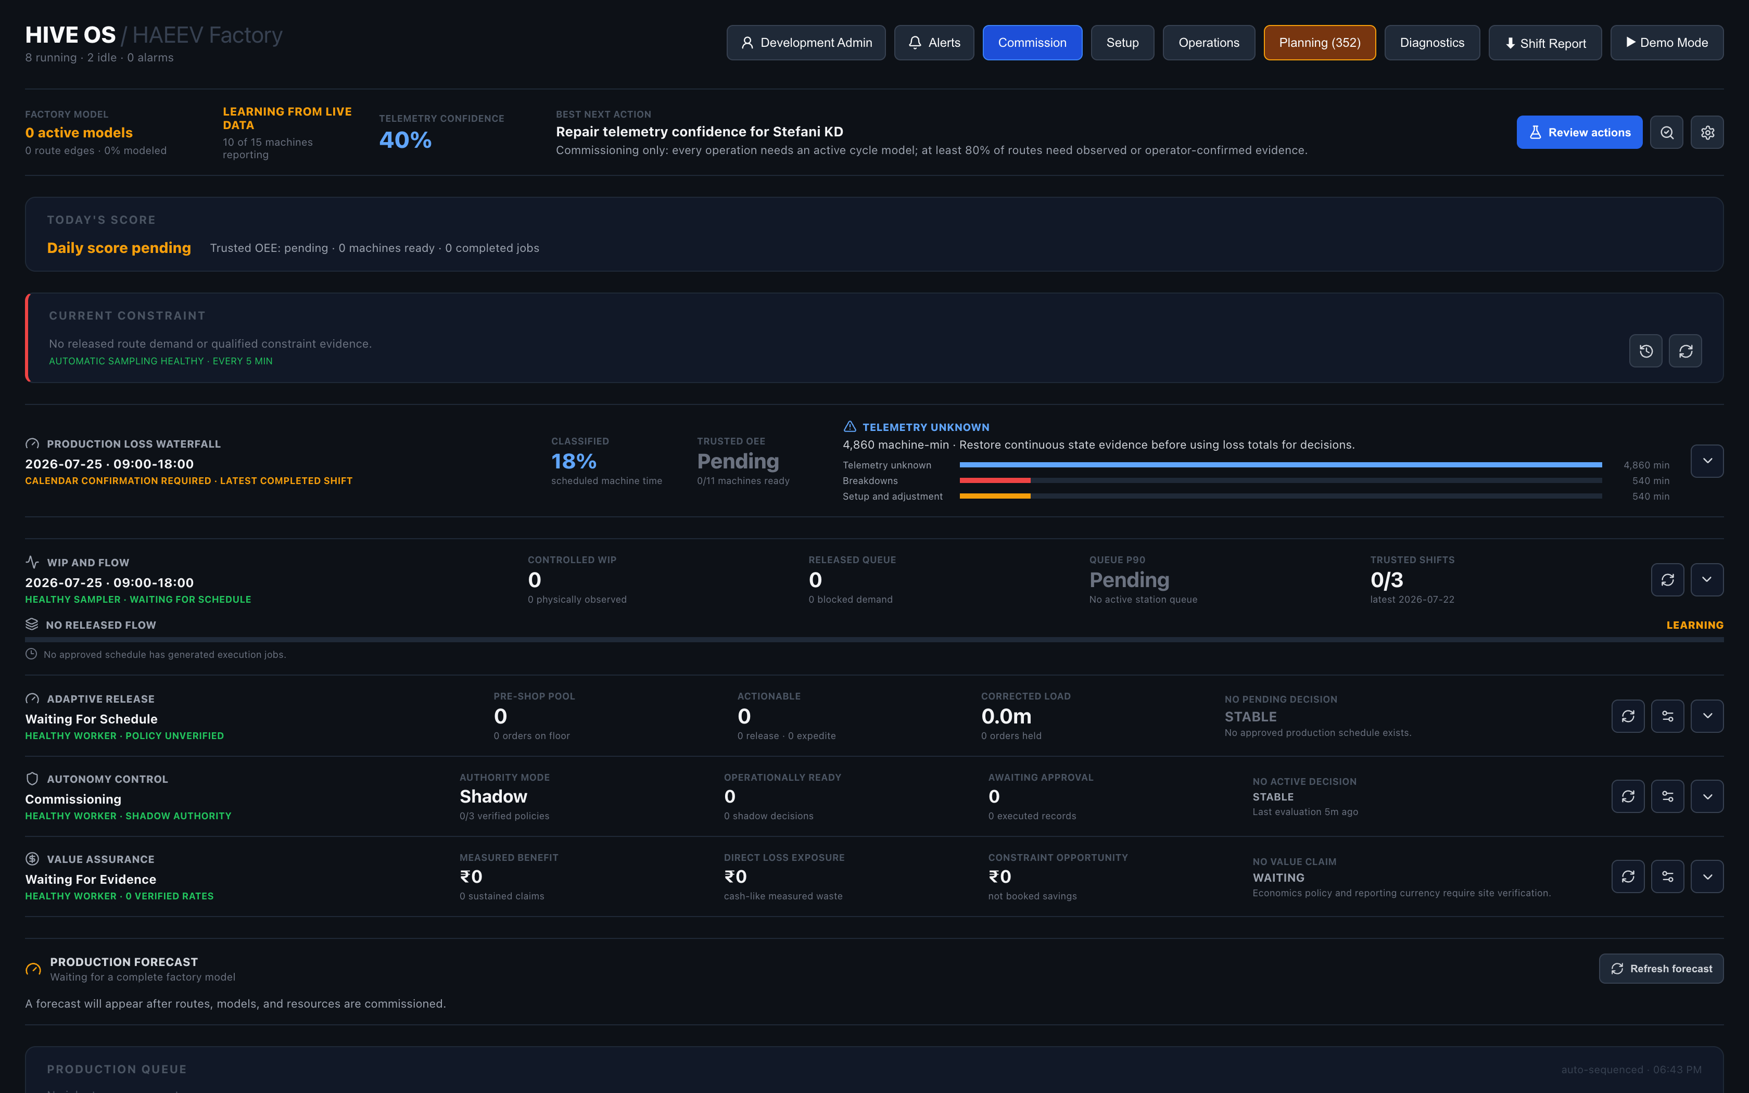
Task: Click the No Released Flow layers icon
Action: pyautogui.click(x=31, y=624)
